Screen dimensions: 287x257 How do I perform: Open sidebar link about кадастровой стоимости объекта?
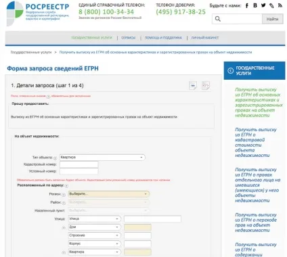(x=255, y=143)
